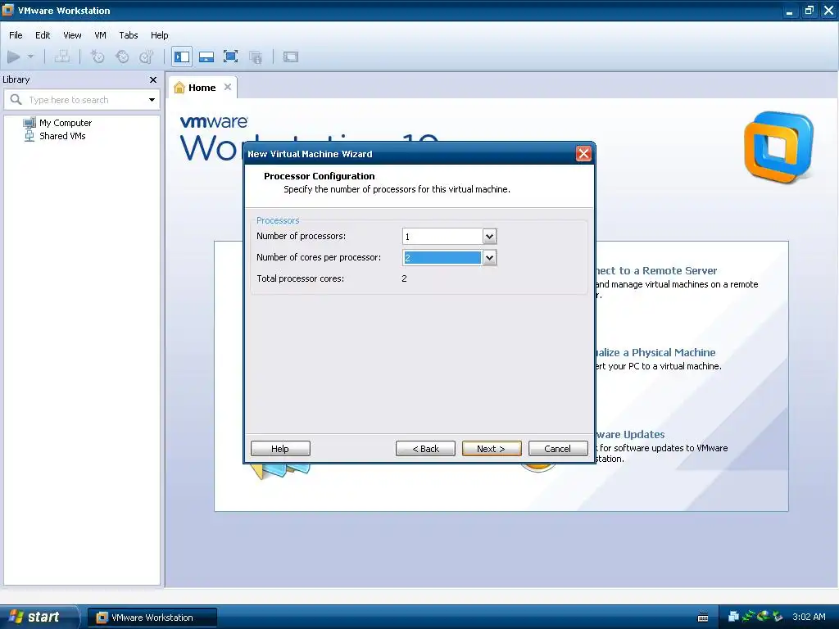Image resolution: width=839 pixels, height=629 pixels.
Task: Click the home icon on the Home tab
Action: tap(179, 88)
